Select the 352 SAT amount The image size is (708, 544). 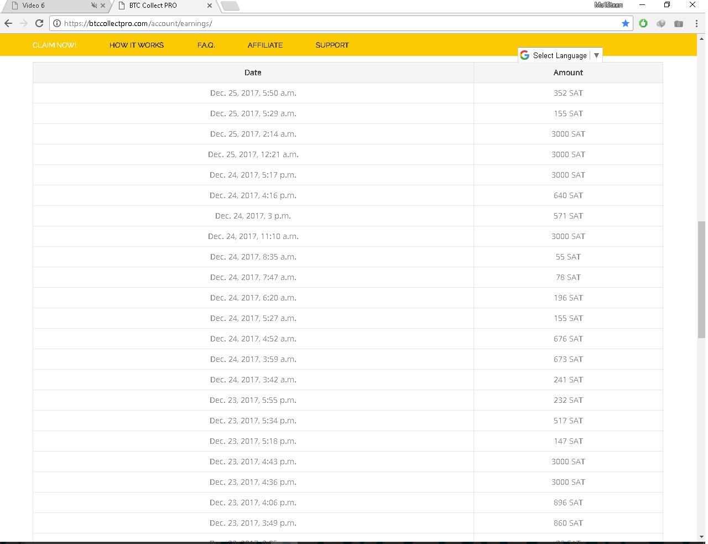pos(568,93)
